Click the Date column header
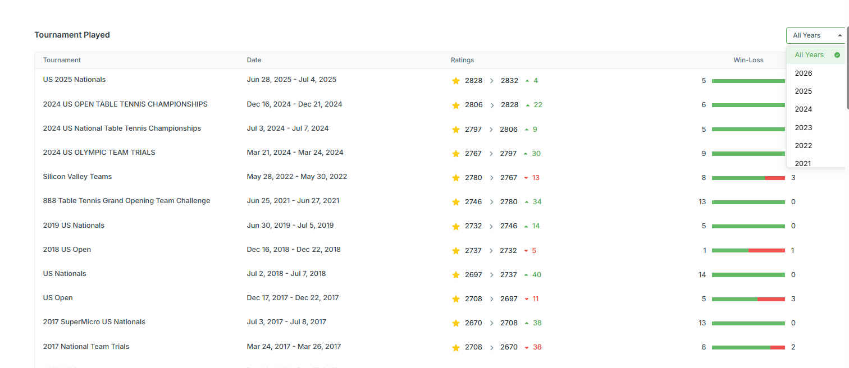This screenshot has height=368, width=849. point(254,60)
